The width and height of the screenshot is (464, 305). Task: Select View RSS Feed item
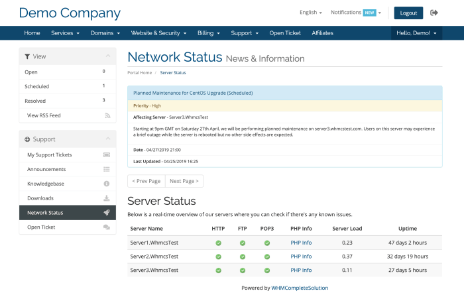pyautogui.click(x=68, y=115)
